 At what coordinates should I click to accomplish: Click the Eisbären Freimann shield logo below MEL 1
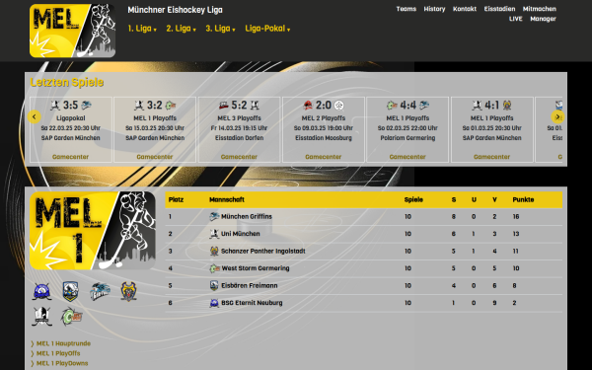tap(71, 291)
